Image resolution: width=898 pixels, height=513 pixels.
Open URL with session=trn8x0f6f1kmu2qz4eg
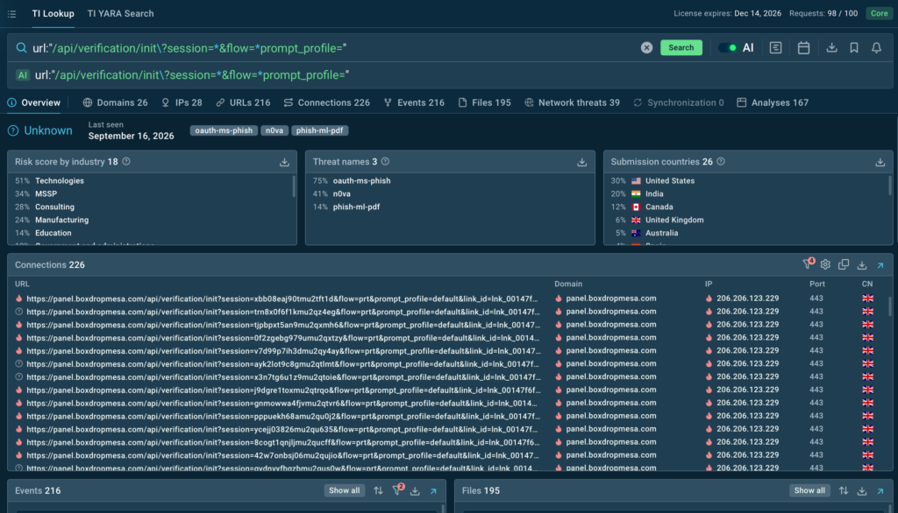(x=283, y=312)
